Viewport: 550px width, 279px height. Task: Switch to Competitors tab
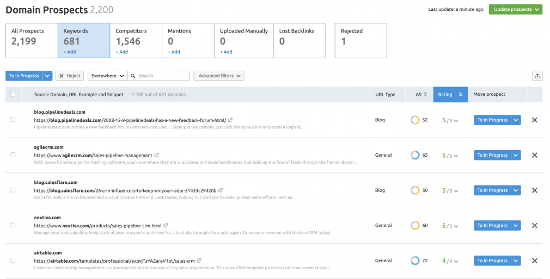coord(136,40)
